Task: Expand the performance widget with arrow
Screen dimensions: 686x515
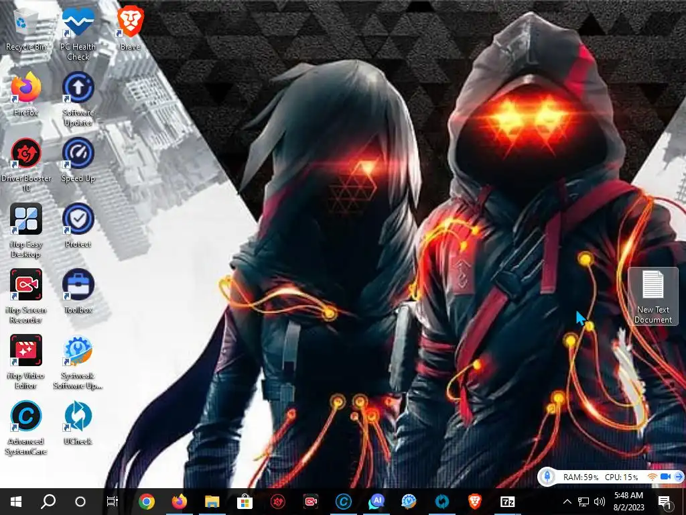Action: 679,477
